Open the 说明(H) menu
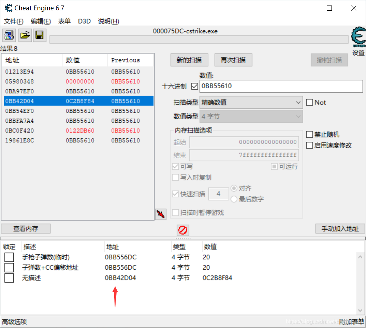Screen dimensions: 366x328 click(109, 21)
